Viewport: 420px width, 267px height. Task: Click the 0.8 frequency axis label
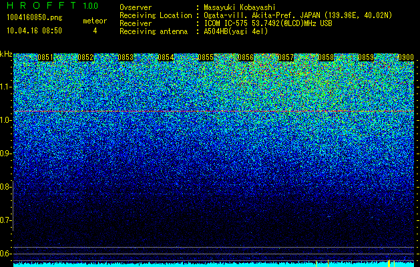pyautogui.click(x=5, y=187)
